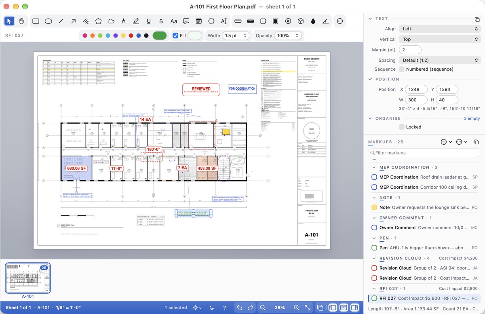Viewport: 485px width, 314px height.
Task: Select the angle measurement tool
Action: tap(325, 21)
